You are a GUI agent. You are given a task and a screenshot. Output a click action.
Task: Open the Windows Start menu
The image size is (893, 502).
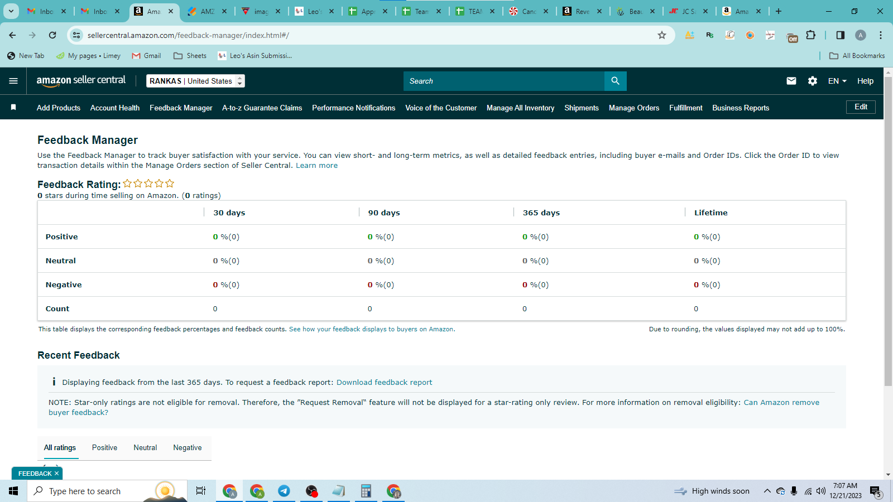(x=13, y=491)
